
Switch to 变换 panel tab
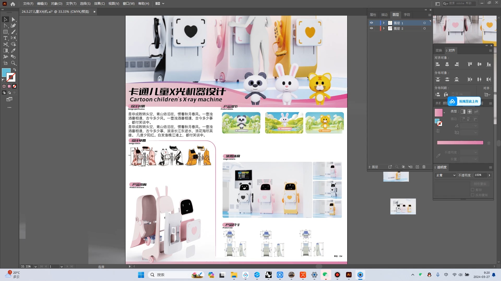pyautogui.click(x=439, y=50)
